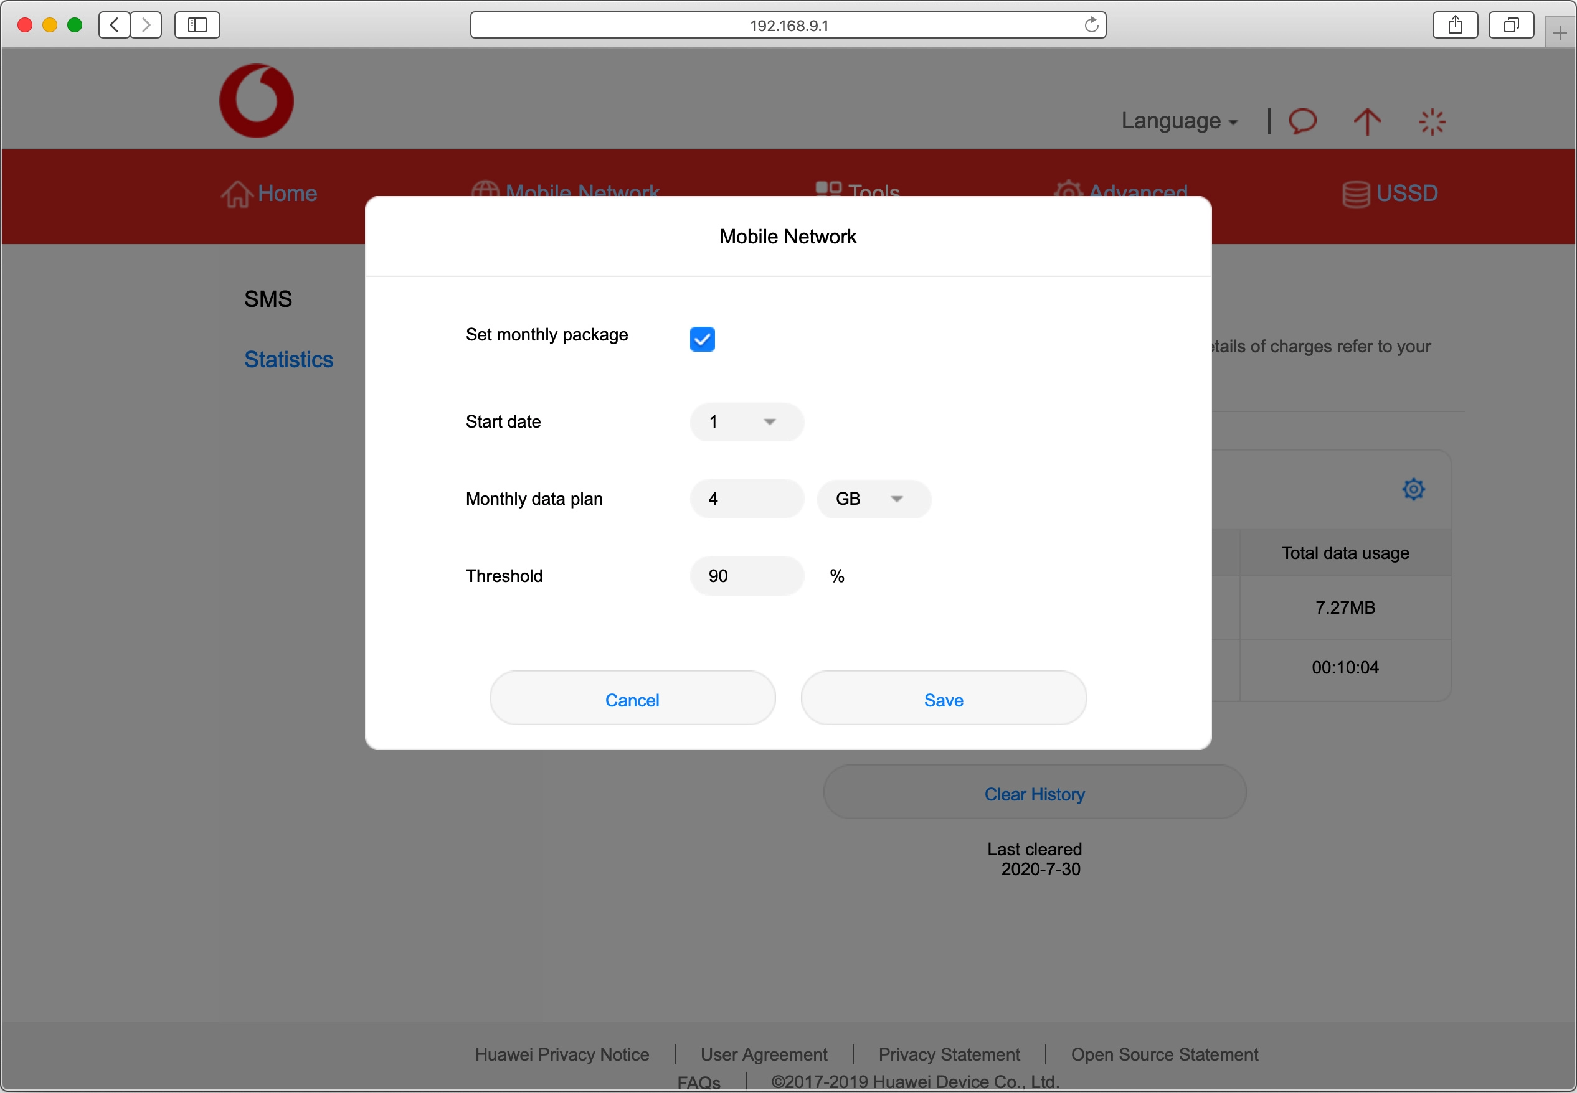Click Safari share icon

(1455, 26)
